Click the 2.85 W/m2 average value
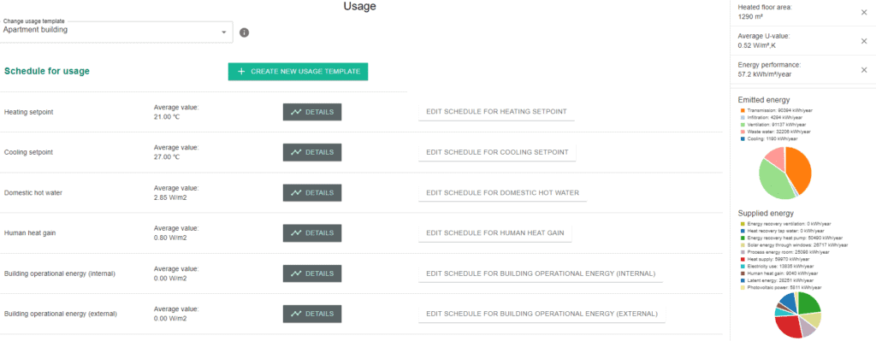The image size is (876, 341). [170, 197]
